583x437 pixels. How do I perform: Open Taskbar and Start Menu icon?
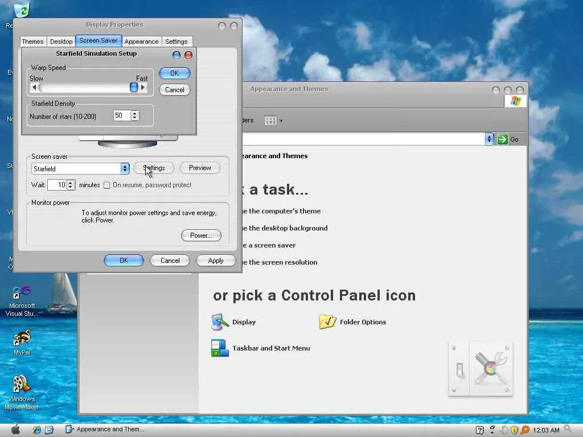220,348
